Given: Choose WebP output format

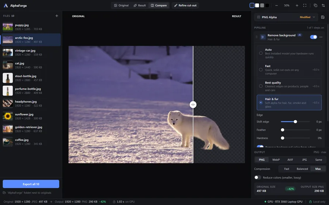Looking at the screenshot, I should (276, 159).
